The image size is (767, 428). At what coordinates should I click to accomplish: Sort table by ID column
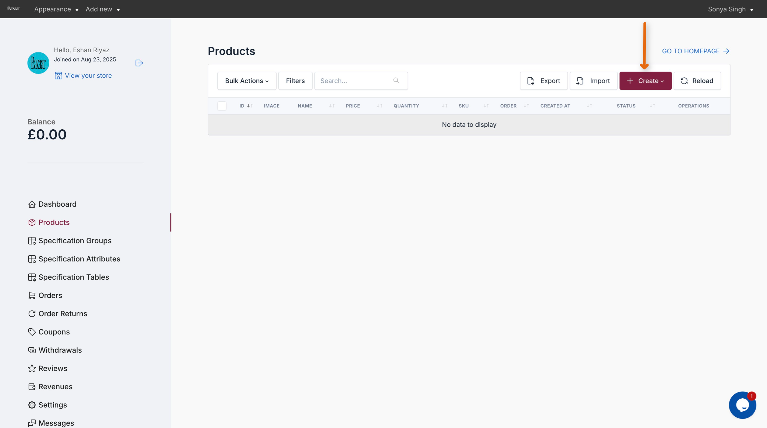246,106
